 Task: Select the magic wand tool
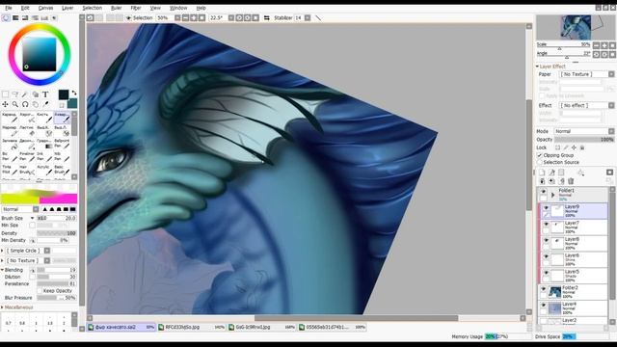[25, 94]
